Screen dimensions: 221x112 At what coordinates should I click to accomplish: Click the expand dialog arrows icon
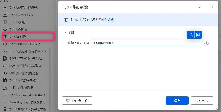tap(200, 7)
